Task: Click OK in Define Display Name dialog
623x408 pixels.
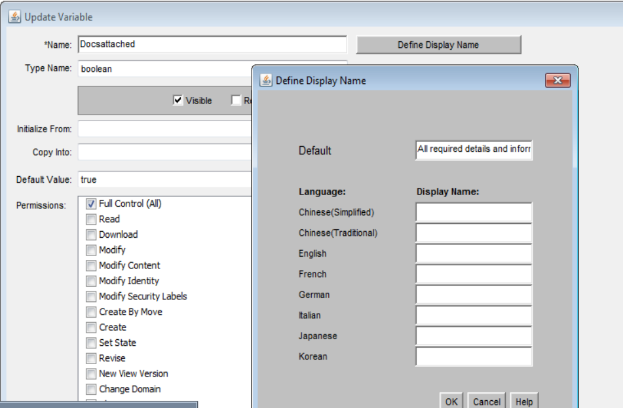Action: tap(451, 401)
